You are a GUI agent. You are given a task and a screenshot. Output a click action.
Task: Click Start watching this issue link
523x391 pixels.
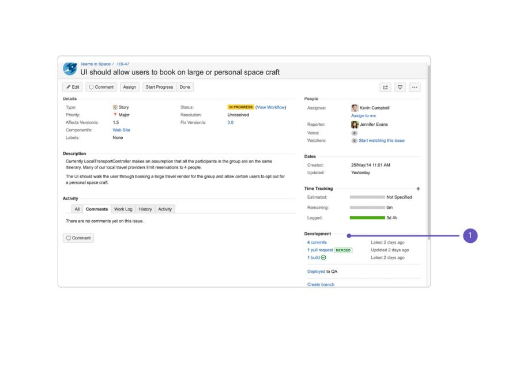pos(381,141)
